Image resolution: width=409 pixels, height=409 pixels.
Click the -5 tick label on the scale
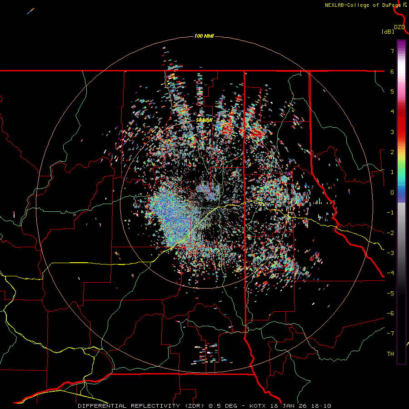click(390, 294)
